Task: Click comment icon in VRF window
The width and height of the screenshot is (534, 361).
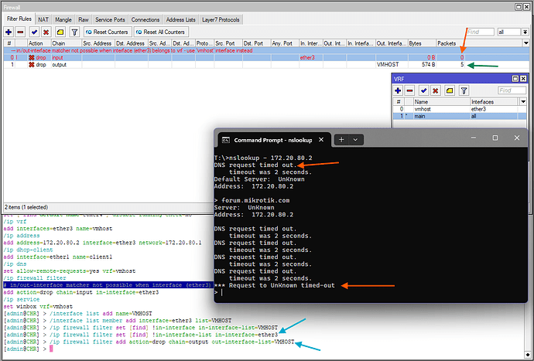Action: [x=450, y=90]
